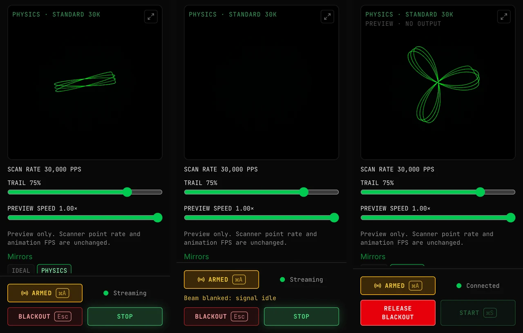
Task: Toggle the ARMED switch in the left panel
Action: click(x=45, y=293)
